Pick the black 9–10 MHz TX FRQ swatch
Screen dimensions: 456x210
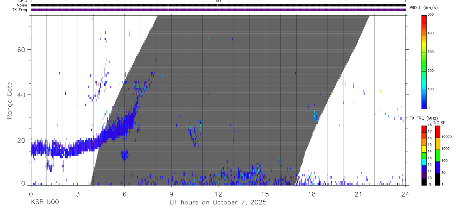tap(424, 181)
